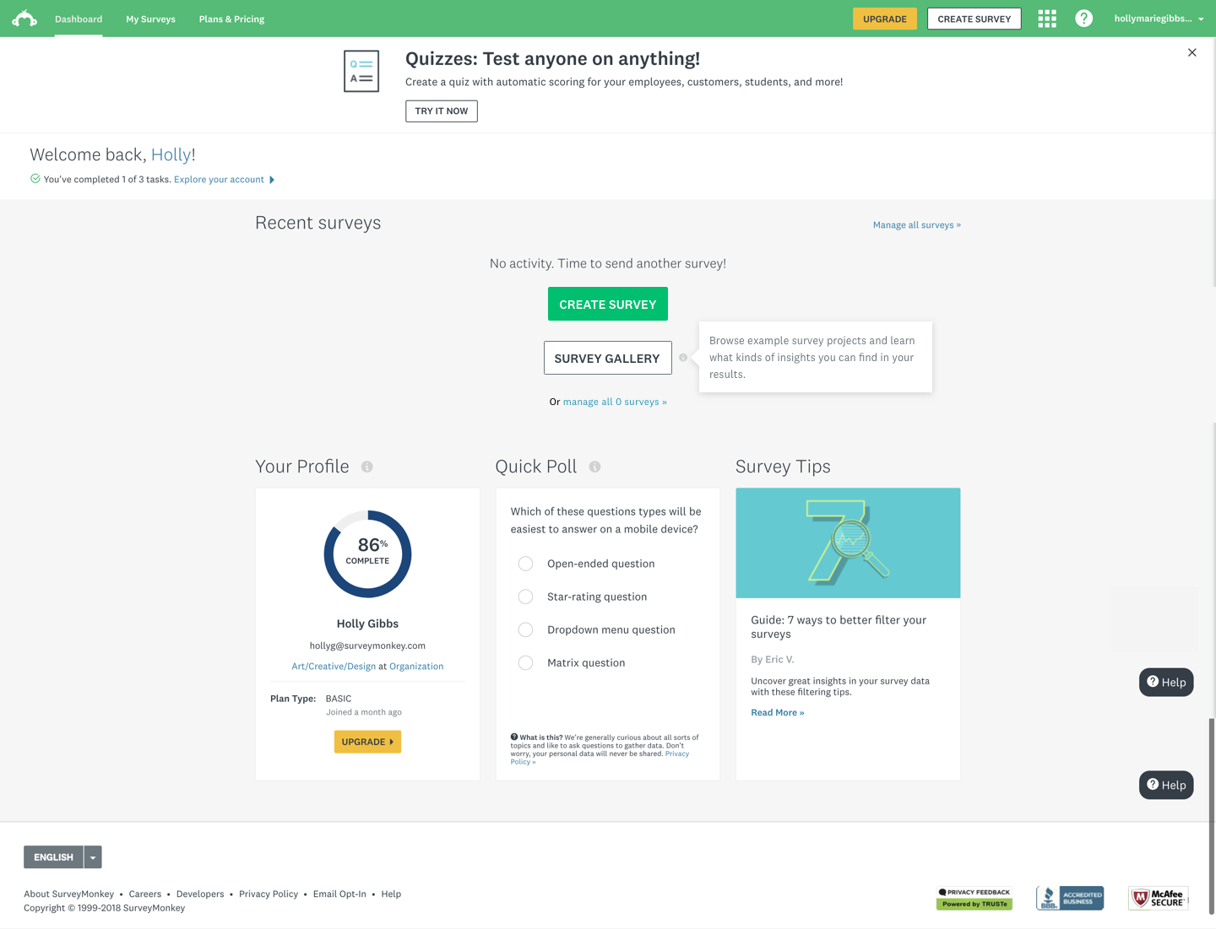Click info icon next to Your Profile
The width and height of the screenshot is (1216, 929).
[x=367, y=467]
